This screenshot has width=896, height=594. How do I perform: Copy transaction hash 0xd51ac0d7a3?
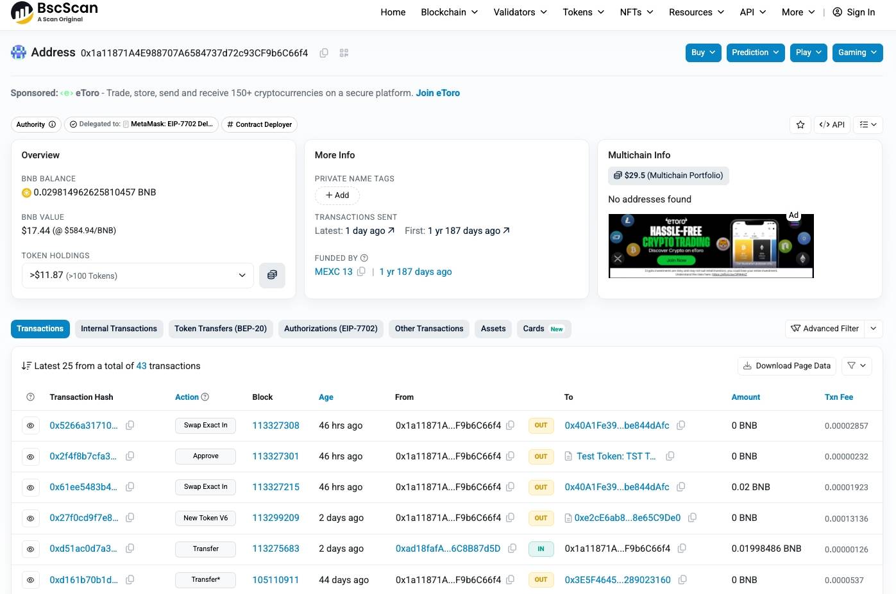click(x=130, y=548)
